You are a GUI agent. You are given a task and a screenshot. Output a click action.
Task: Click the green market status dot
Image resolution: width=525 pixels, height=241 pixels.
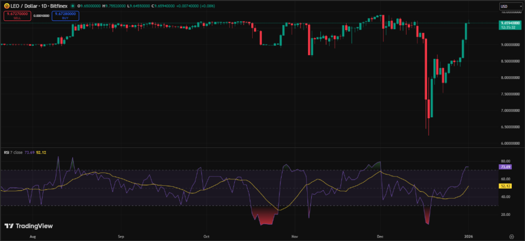point(72,6)
